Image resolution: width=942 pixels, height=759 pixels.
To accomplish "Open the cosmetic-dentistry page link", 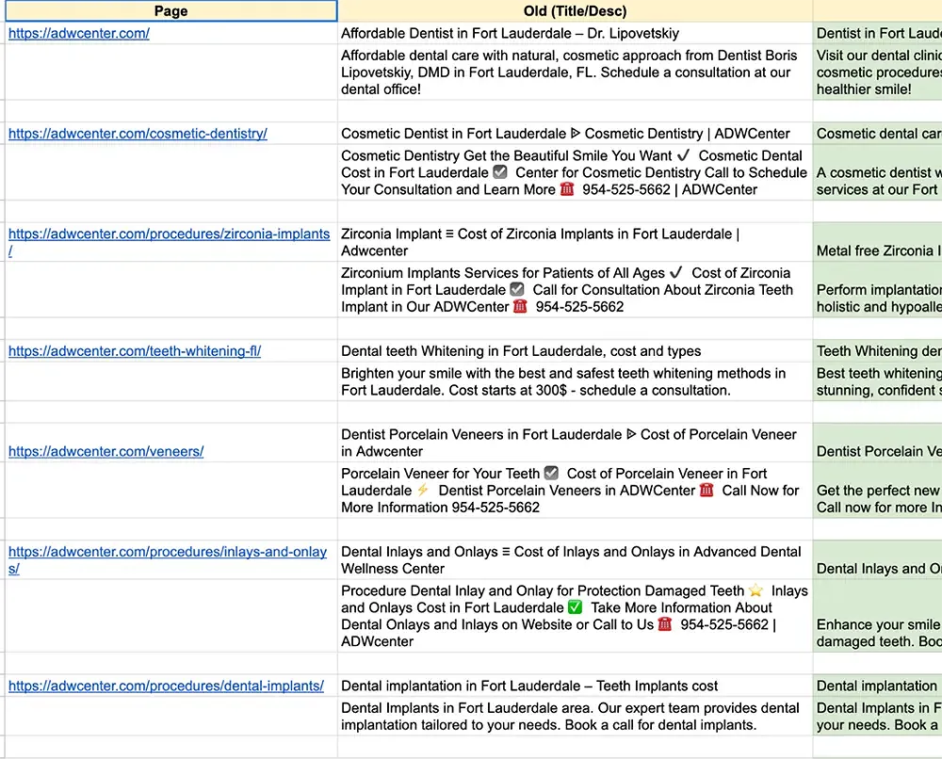I will tap(138, 134).
